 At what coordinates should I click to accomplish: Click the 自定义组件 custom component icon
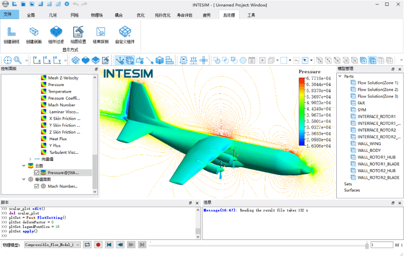pos(125,32)
